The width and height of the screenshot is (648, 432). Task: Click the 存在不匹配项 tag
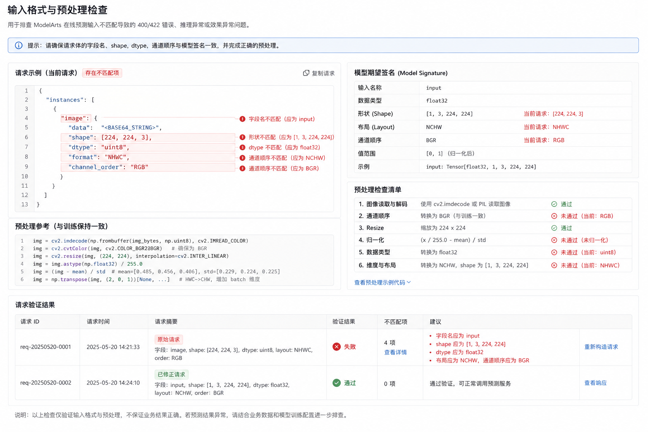coord(102,73)
